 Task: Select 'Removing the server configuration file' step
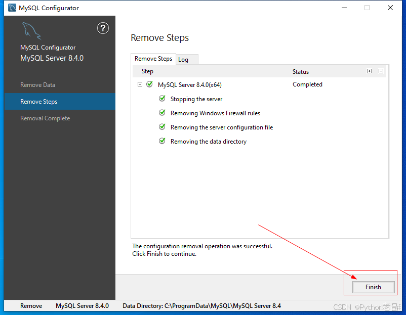(x=222, y=127)
